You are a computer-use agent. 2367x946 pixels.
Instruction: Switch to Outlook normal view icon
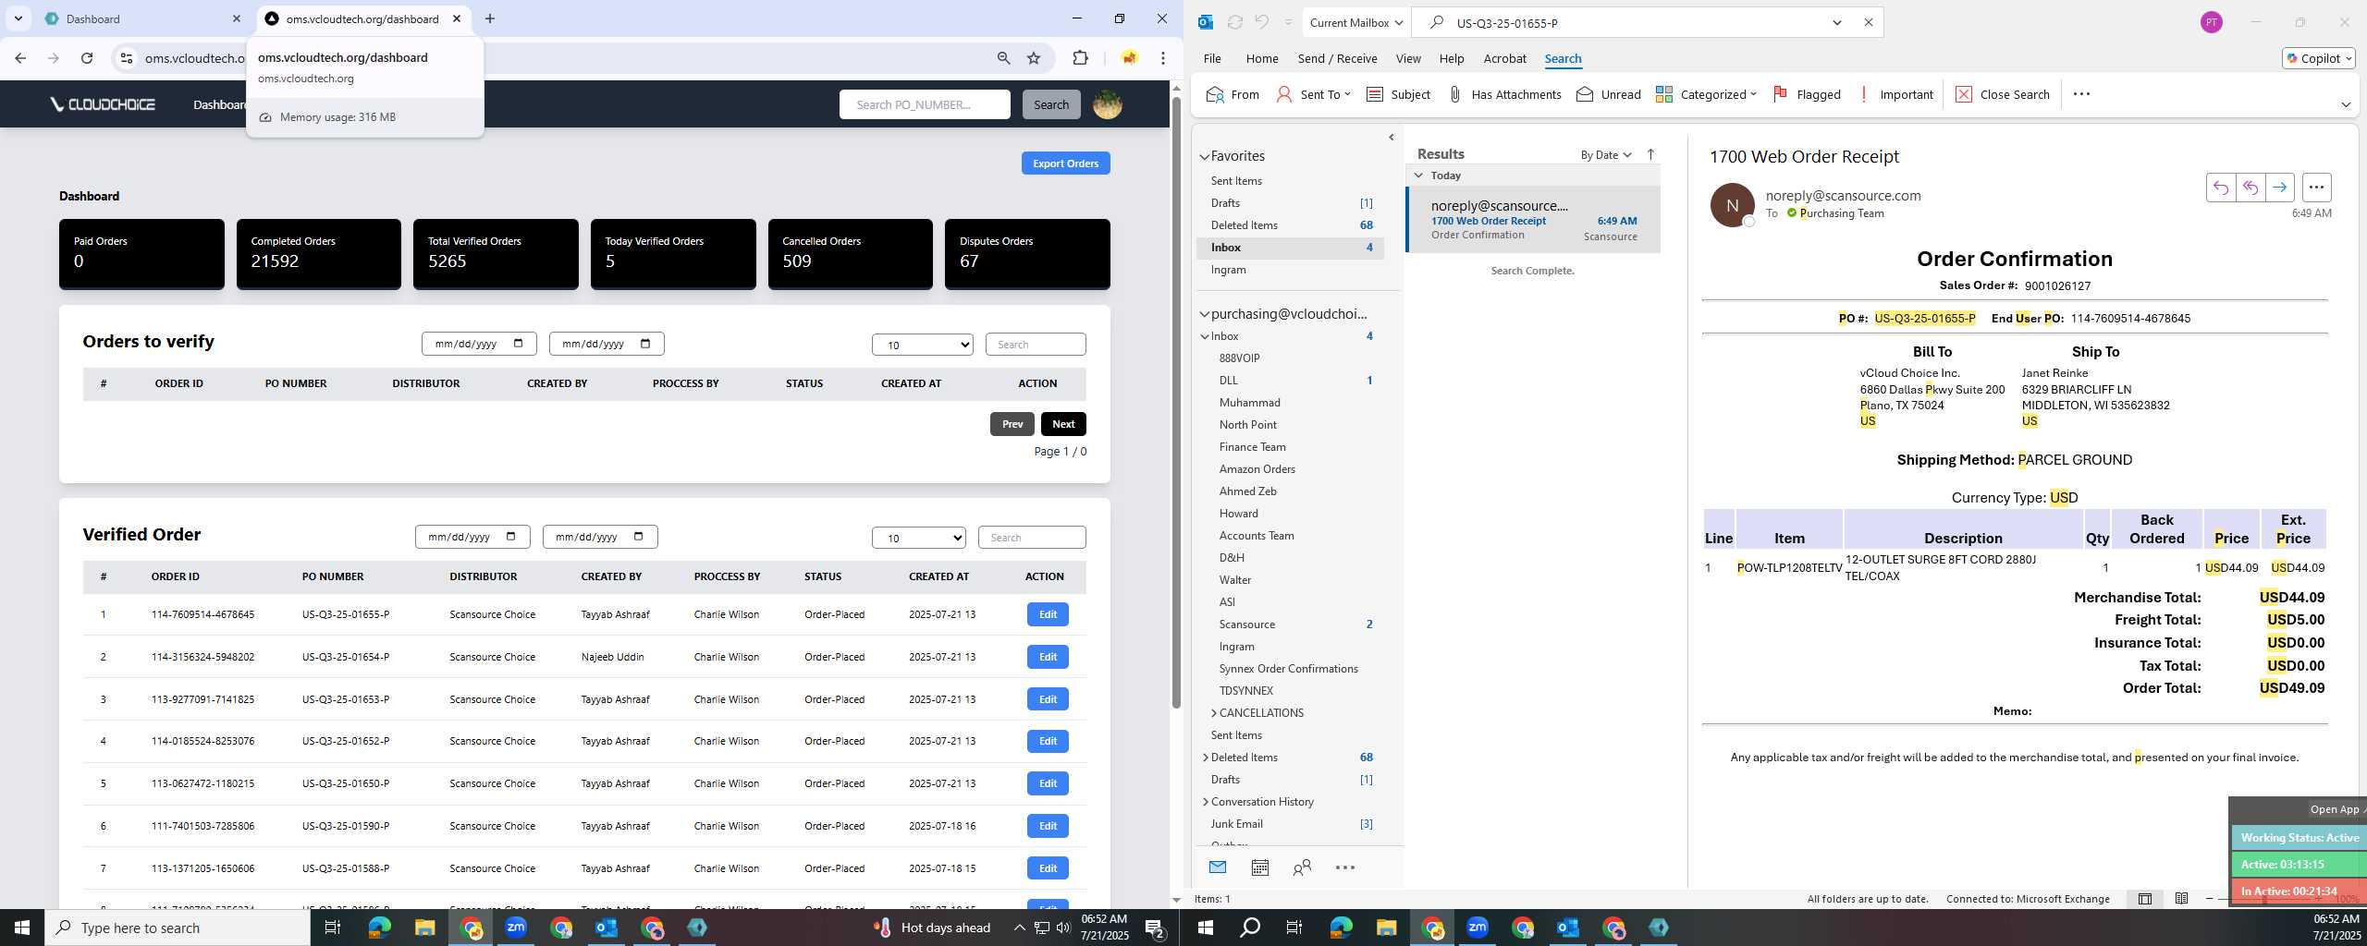(2144, 899)
